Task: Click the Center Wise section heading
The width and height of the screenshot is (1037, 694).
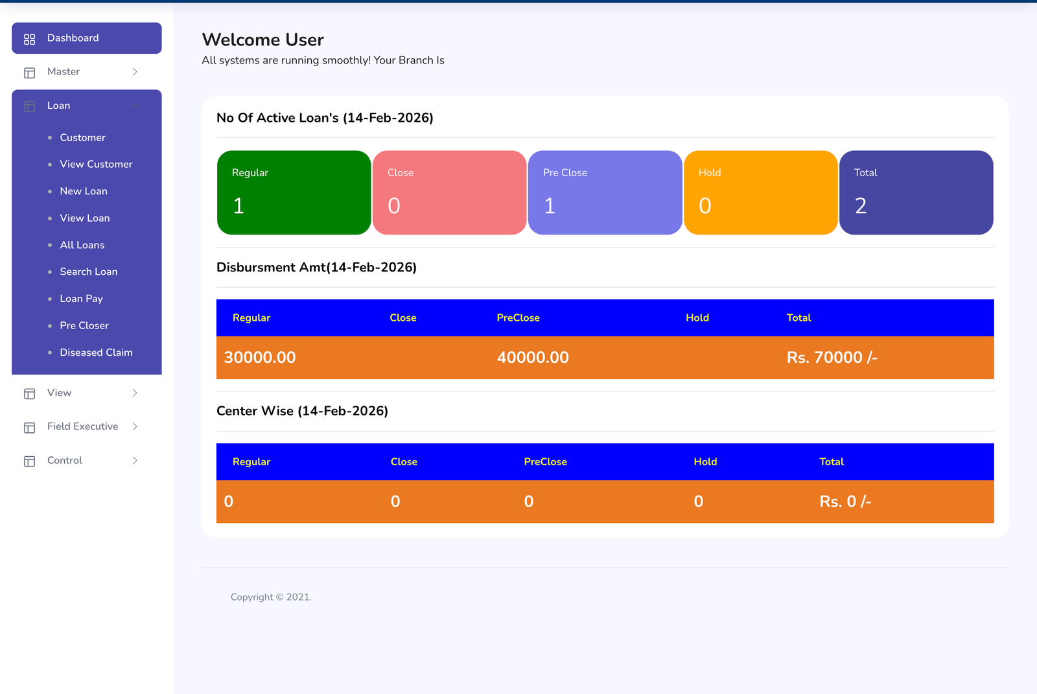Action: tap(302, 411)
